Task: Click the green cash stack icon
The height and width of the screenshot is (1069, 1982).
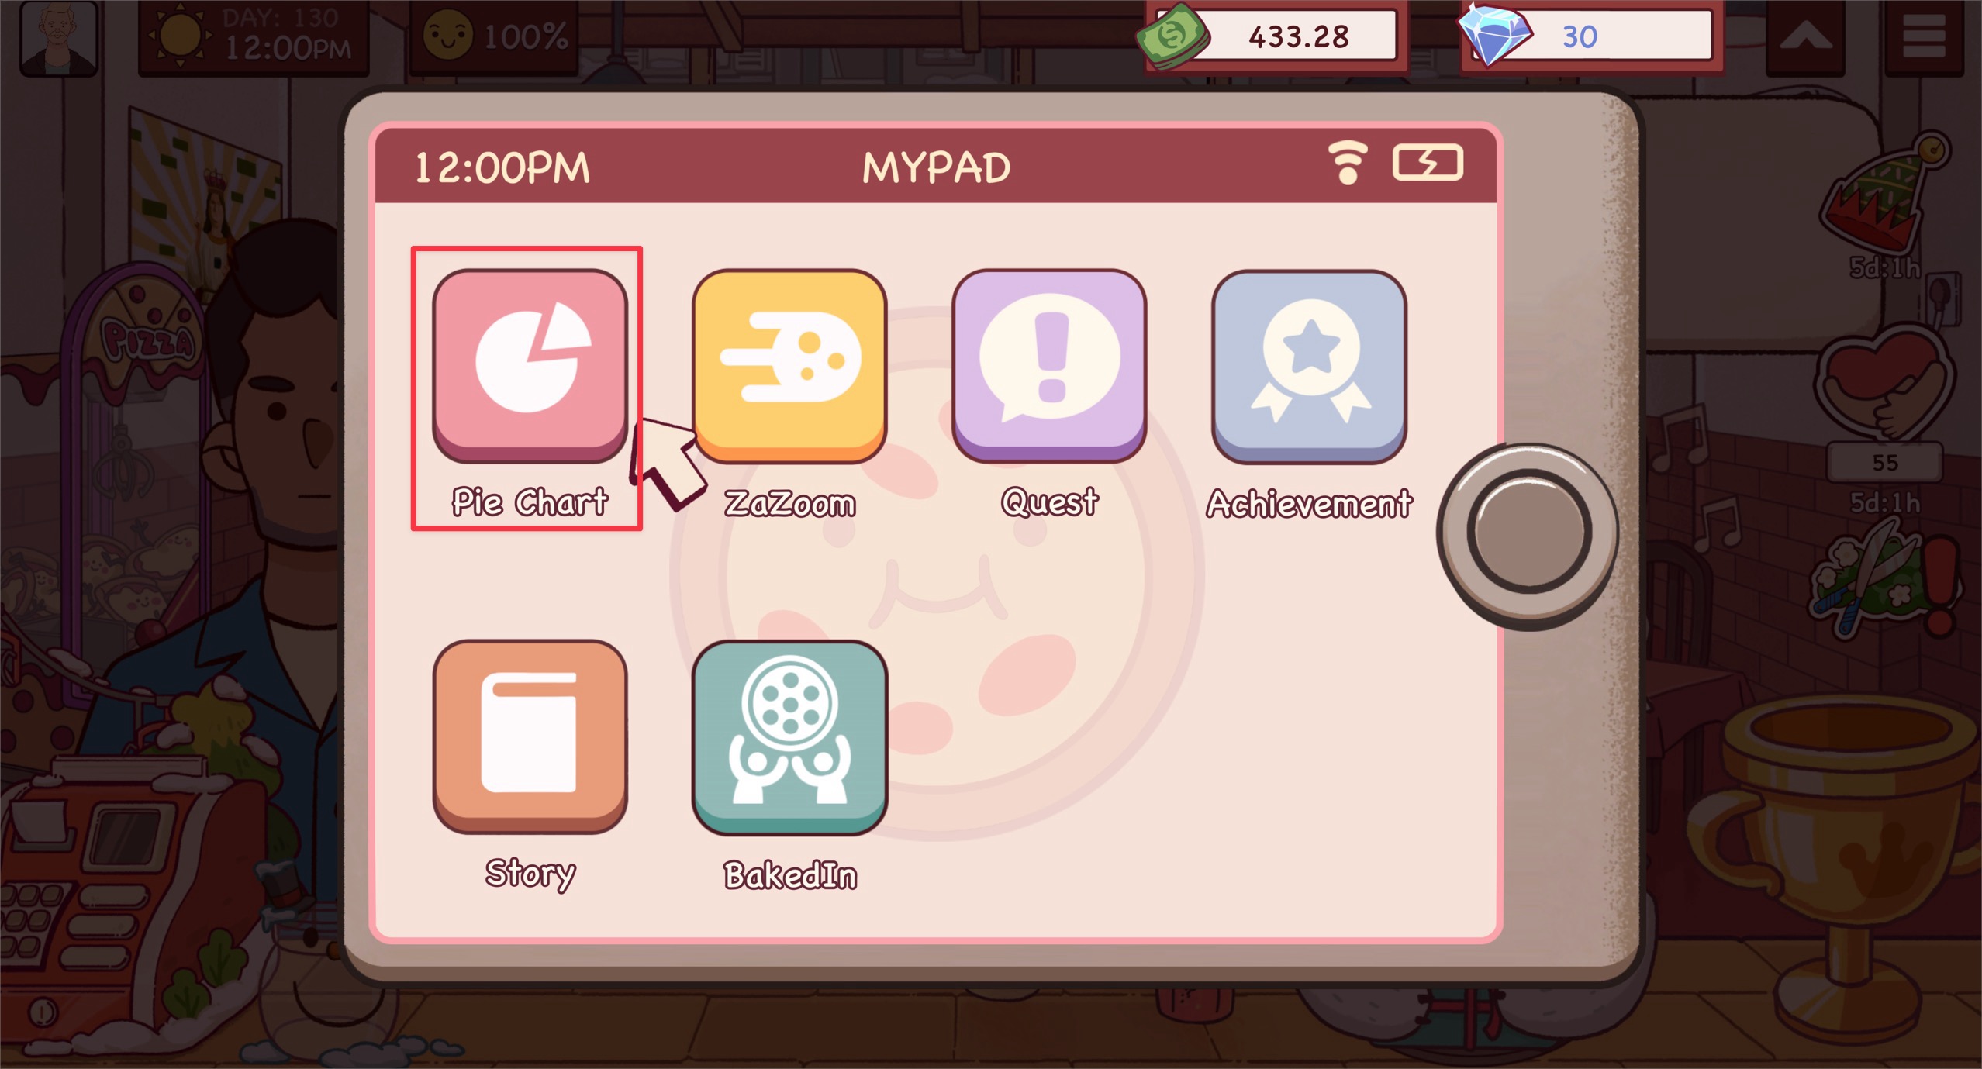Action: [x=1172, y=36]
